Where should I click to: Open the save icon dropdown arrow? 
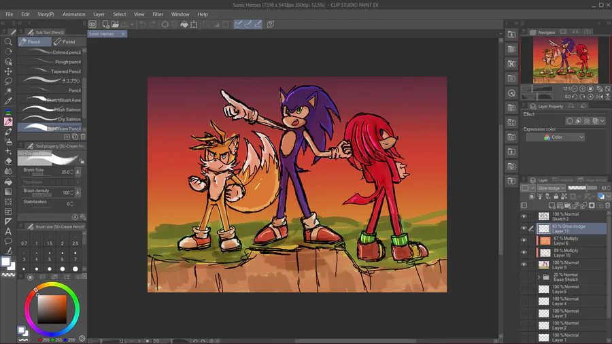(x=132, y=24)
